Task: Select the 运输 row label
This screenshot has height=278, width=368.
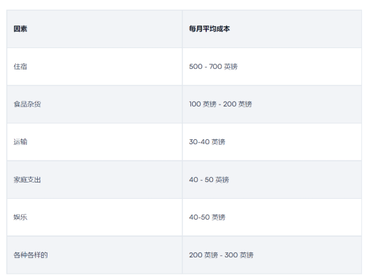Action: [20, 142]
